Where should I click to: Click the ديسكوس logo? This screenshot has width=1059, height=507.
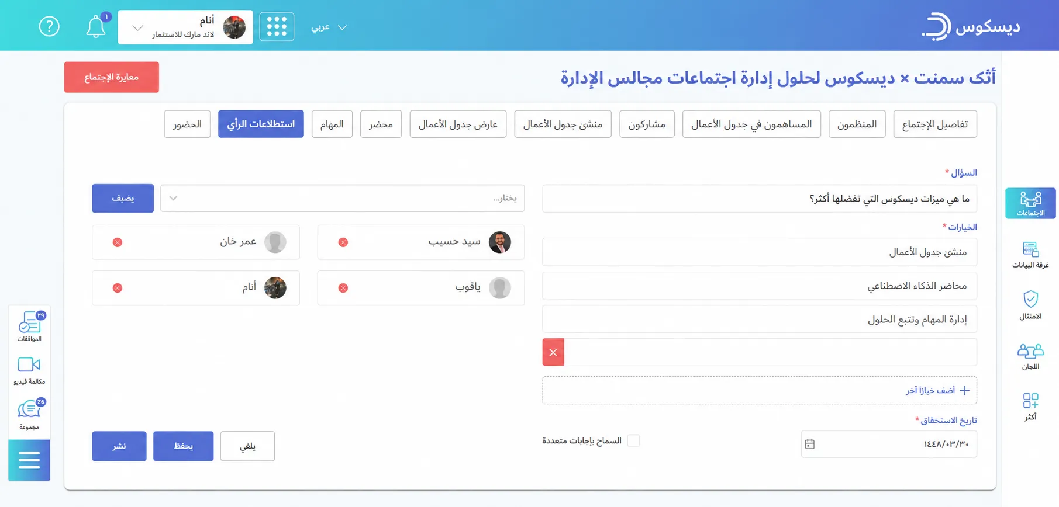point(971,27)
